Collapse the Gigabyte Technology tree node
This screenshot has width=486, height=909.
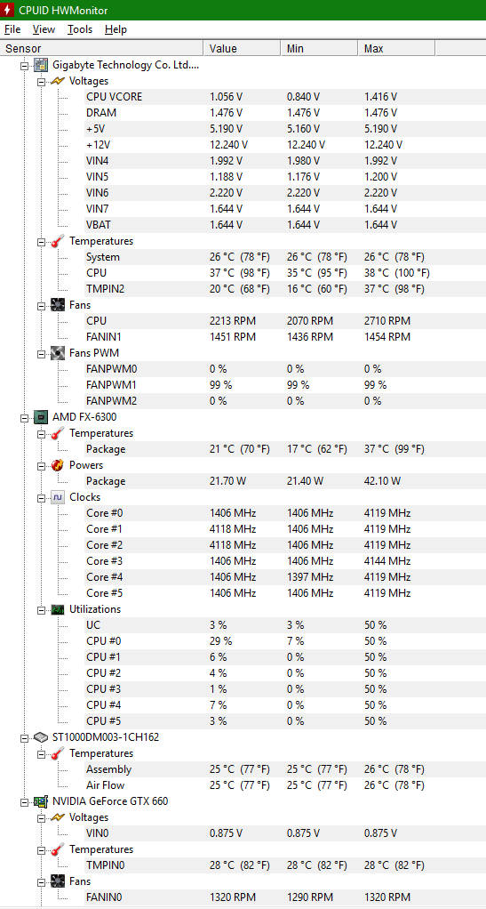click(24, 66)
